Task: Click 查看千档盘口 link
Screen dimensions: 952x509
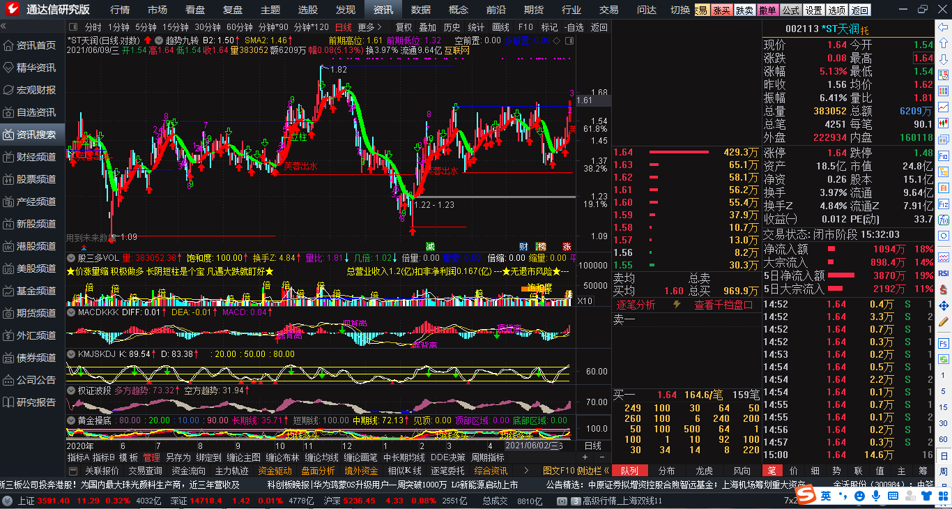Action: click(x=723, y=305)
